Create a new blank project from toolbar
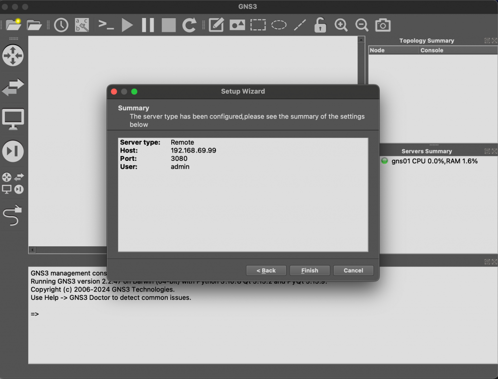 pos(13,25)
